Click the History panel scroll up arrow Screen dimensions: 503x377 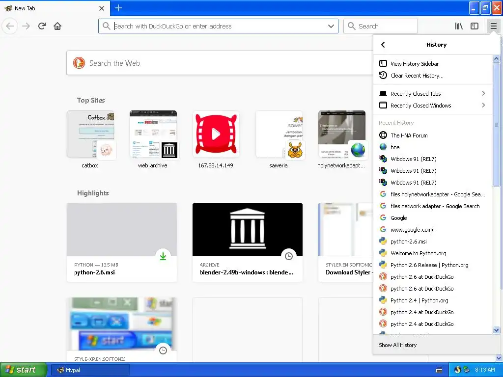(x=496, y=59)
